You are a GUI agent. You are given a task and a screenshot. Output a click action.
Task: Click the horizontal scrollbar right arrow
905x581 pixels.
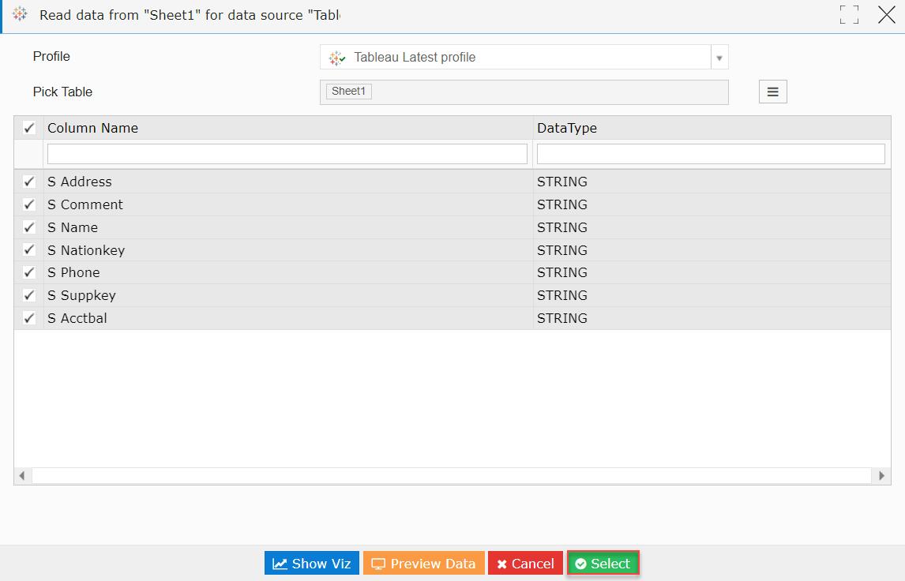881,476
